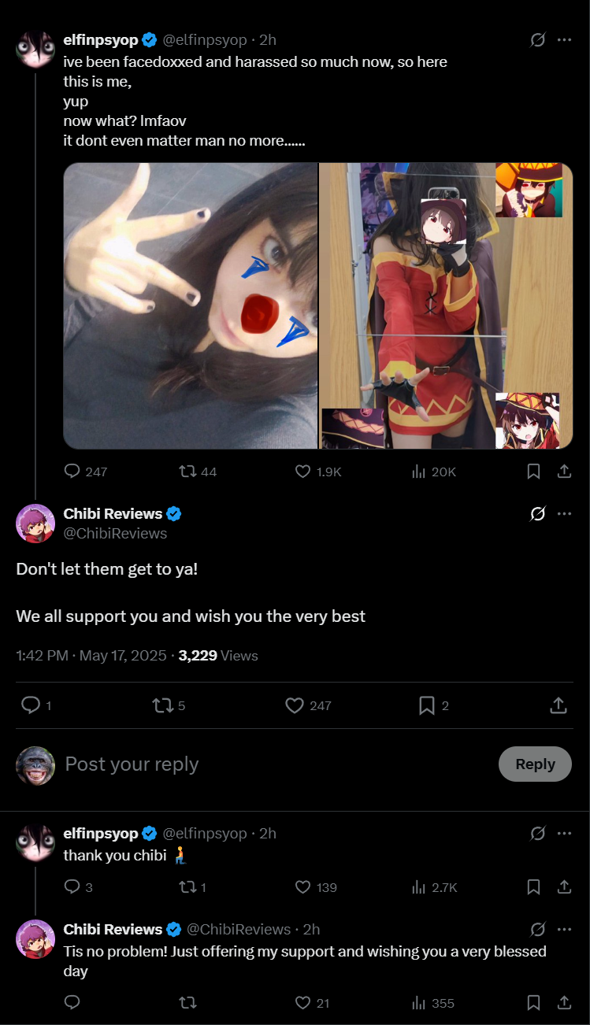Open @ChibiReviews handle under main post
The width and height of the screenshot is (590, 1025).
[x=115, y=534]
